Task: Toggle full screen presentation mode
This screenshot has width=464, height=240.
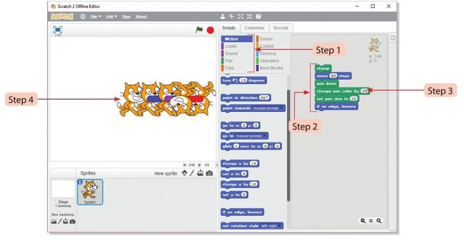Action: click(57, 29)
